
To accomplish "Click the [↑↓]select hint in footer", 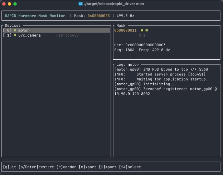I will (x=130, y=167).
